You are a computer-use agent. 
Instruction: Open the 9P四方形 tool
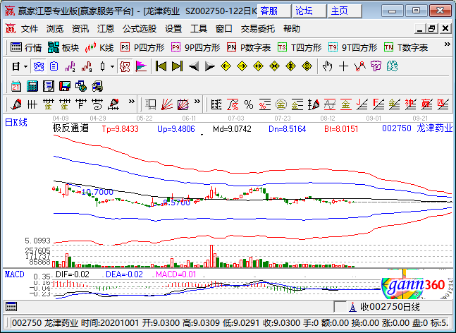pyautogui.click(x=196, y=47)
